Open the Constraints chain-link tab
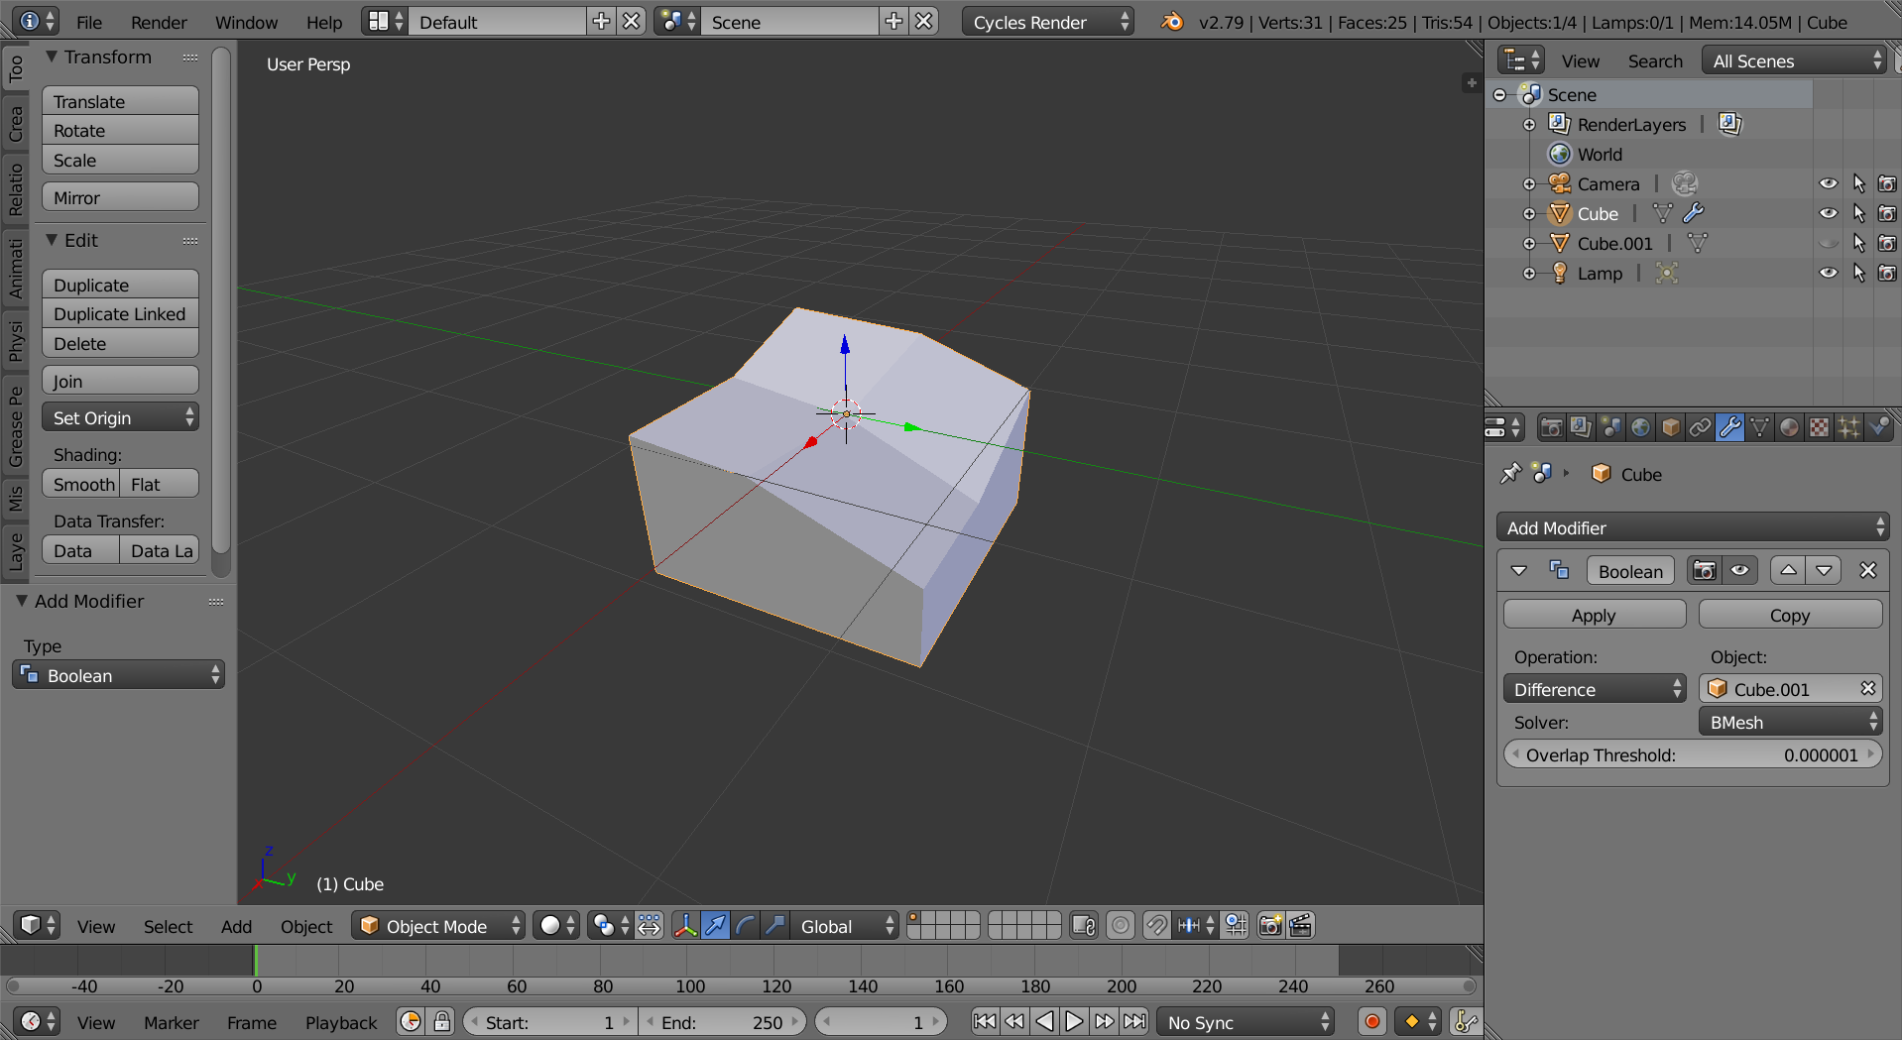Viewport: 1902px width, 1040px height. pyautogui.click(x=1701, y=427)
